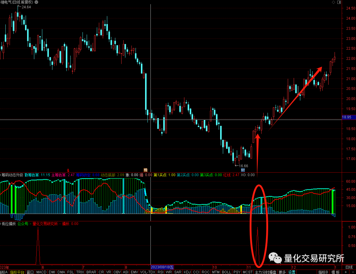Select the ASI indicator tab
This screenshot has height=274, width=356.
tap(126, 272)
